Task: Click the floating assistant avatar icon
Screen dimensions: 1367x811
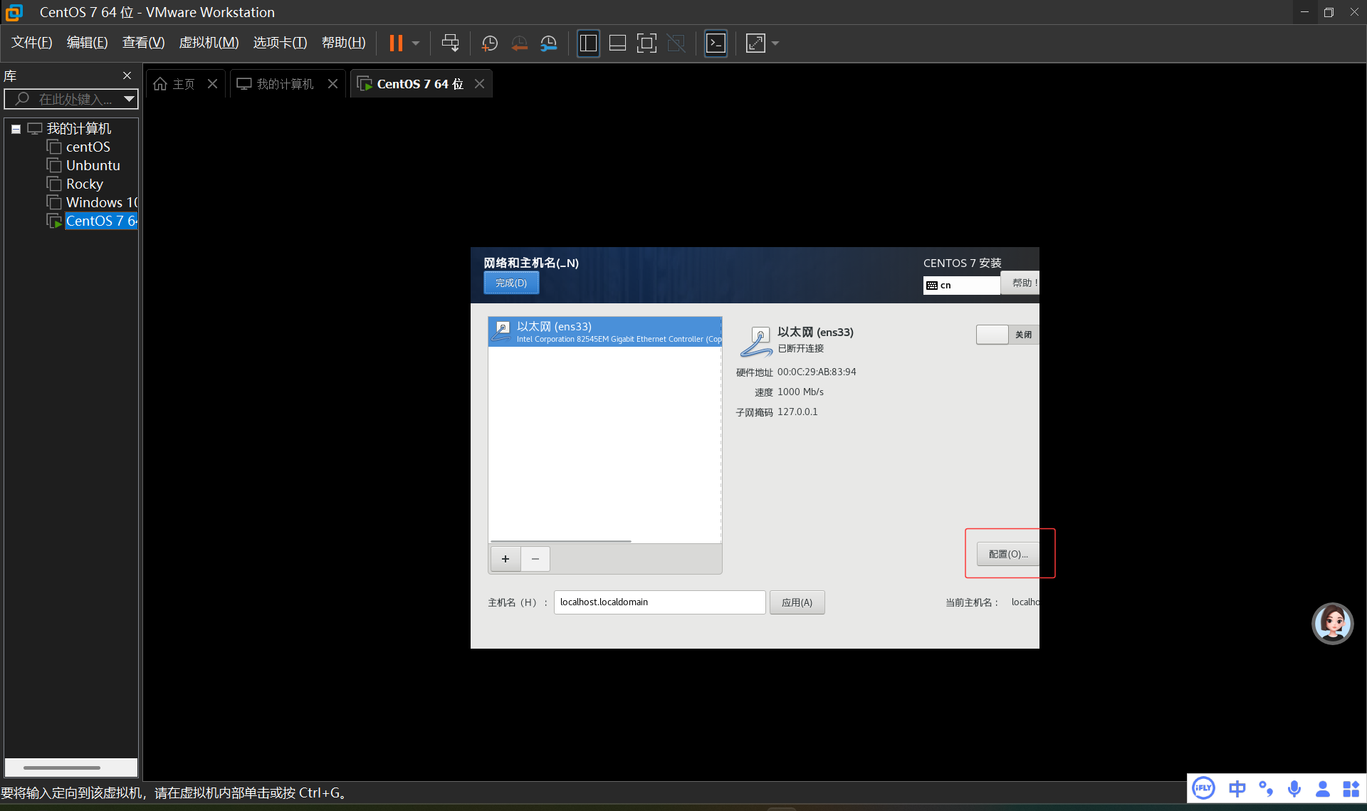Action: coord(1332,624)
